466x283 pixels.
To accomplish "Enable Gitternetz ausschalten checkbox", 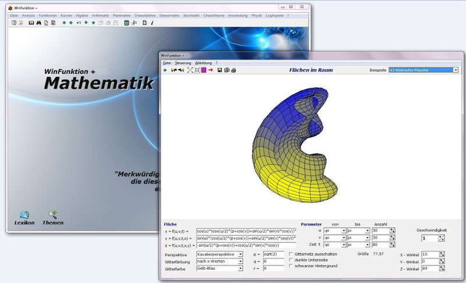I will [291, 254].
